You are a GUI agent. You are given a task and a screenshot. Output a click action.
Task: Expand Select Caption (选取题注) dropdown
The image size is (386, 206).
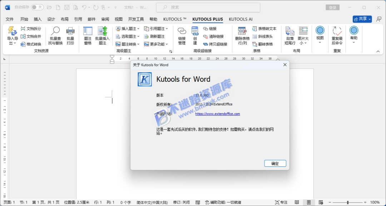pos(138,36)
